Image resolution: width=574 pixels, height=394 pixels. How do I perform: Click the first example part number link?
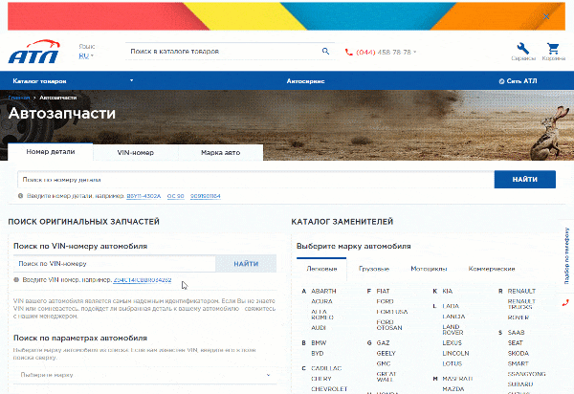click(143, 196)
